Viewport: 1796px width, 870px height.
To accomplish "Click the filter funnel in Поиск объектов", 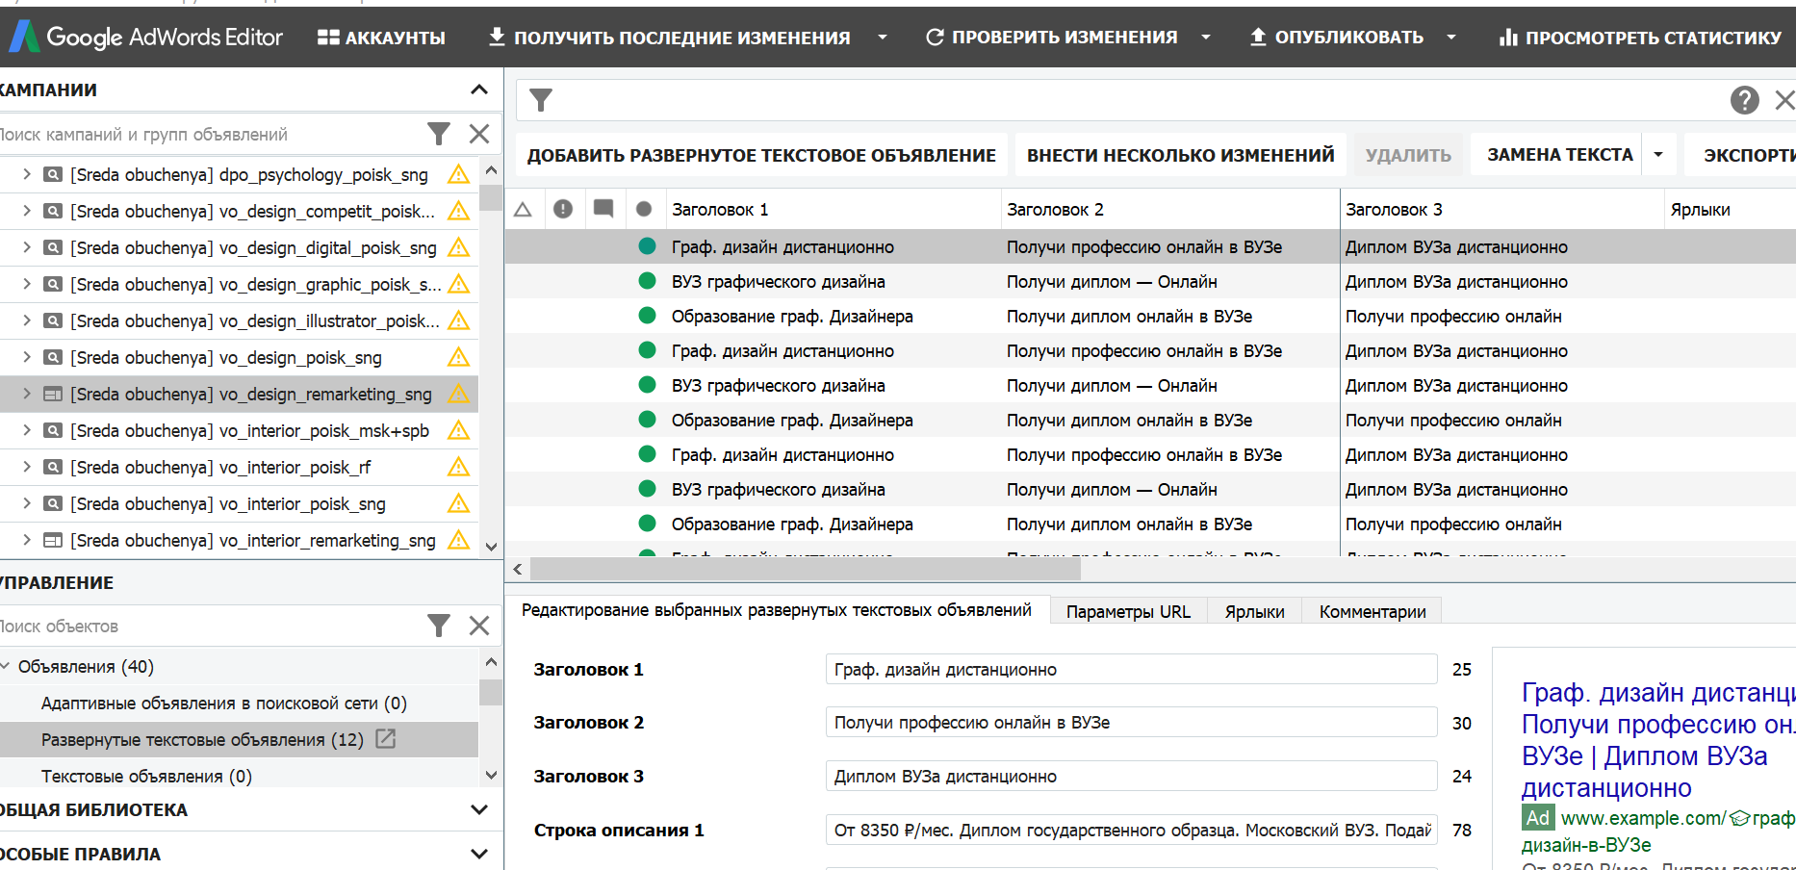I will click(x=439, y=626).
